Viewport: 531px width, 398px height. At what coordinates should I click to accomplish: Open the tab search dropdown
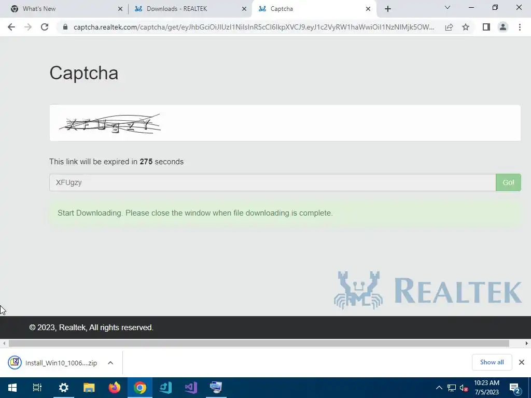pyautogui.click(x=448, y=7)
